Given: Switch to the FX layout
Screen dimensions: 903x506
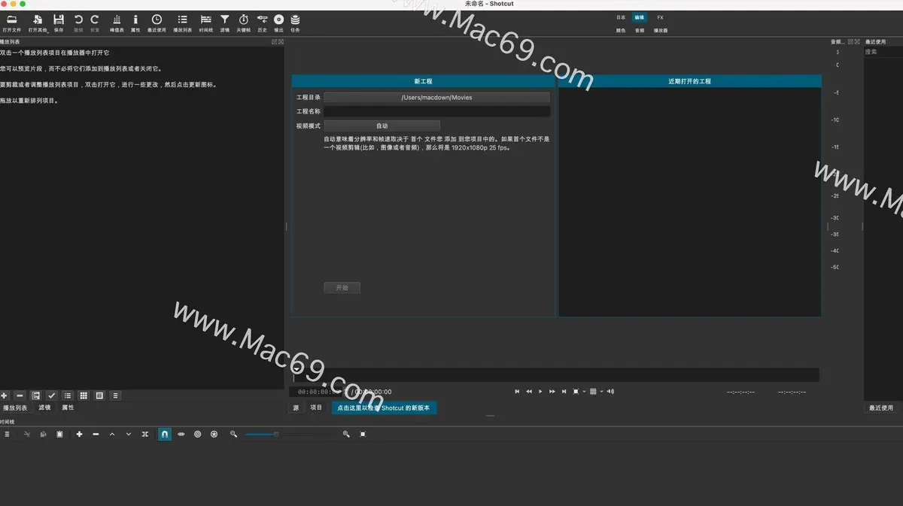Looking at the screenshot, I should [660, 17].
